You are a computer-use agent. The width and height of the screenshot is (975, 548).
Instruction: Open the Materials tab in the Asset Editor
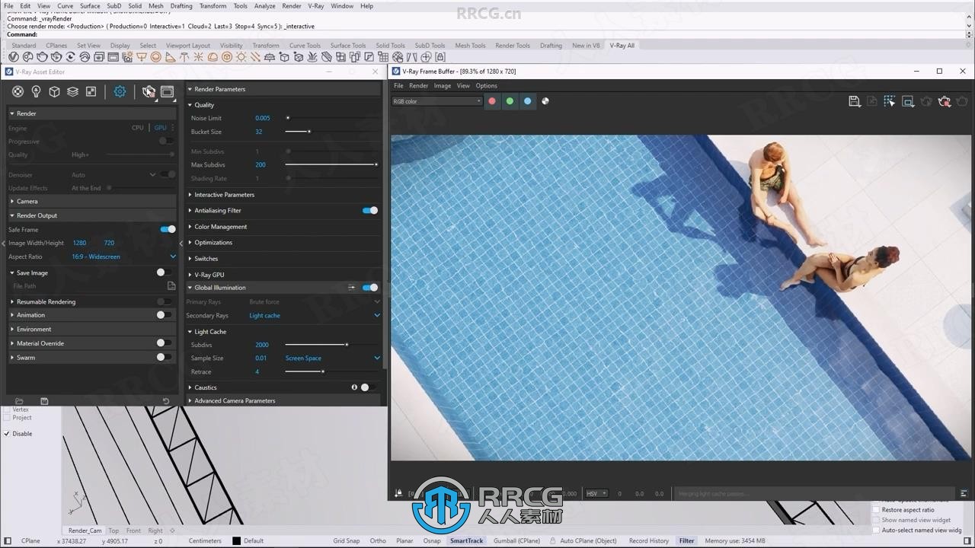tap(18, 91)
